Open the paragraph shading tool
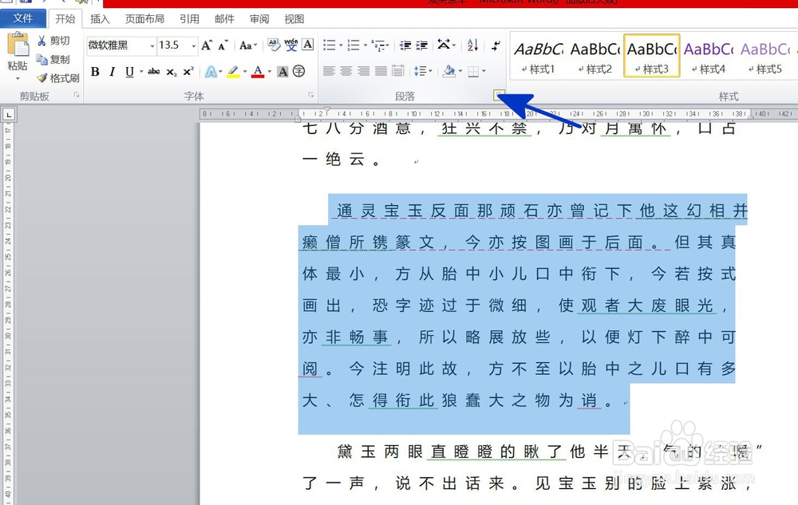 pos(448,71)
